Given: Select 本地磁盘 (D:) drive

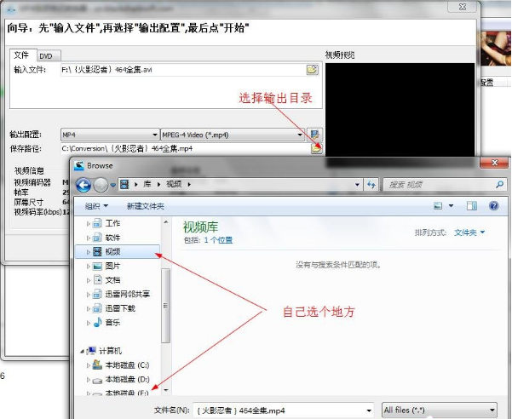Looking at the screenshot, I should [x=127, y=379].
